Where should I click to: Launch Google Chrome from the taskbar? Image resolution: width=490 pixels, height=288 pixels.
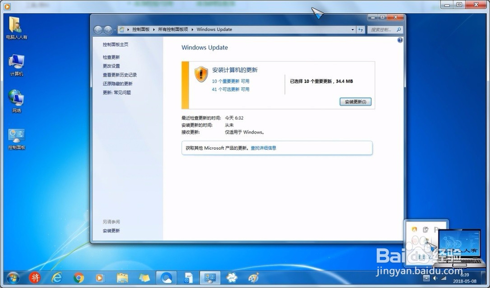[78, 278]
